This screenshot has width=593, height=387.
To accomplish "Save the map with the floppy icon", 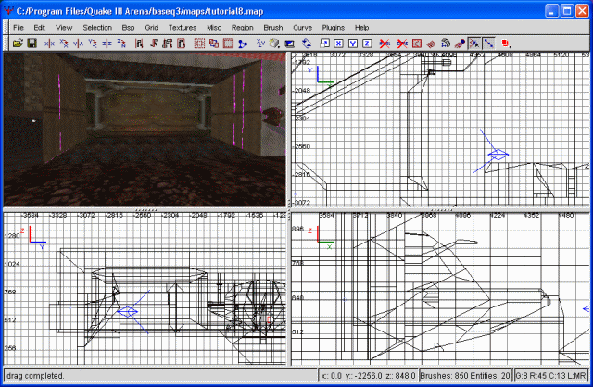I will pyautogui.click(x=32, y=44).
